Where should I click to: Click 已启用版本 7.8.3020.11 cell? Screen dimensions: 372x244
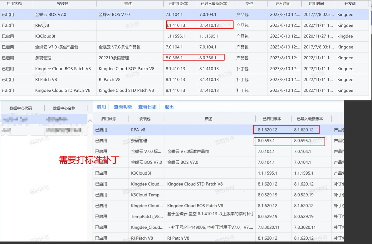tap(269, 227)
